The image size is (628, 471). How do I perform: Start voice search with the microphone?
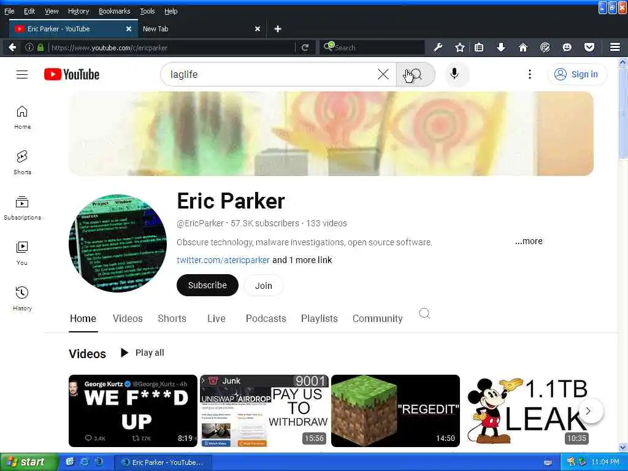[x=454, y=74]
